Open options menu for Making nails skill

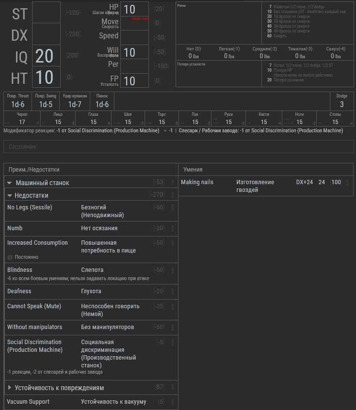pos(347,183)
